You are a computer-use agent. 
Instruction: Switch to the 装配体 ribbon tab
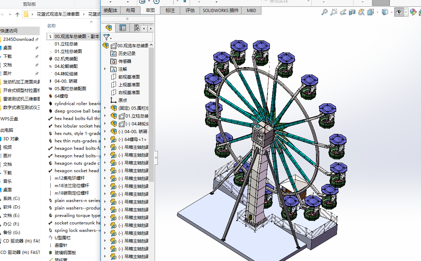click(110, 10)
